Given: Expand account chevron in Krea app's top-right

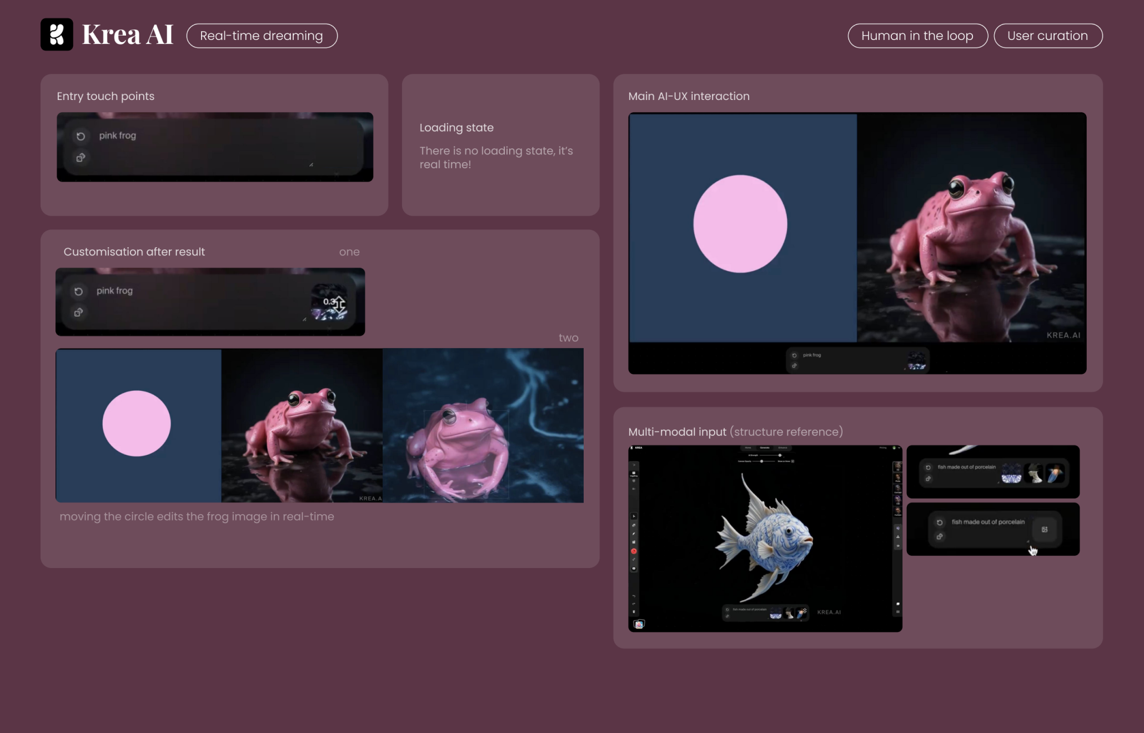Looking at the screenshot, I should click(x=899, y=448).
